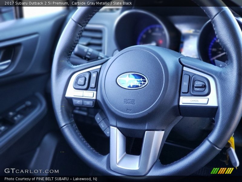Click the green-orange-yellow striped logo icon
The width and height of the screenshot is (242, 182).
[x=222, y=171]
